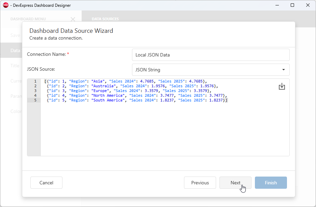Screen dimensions: 316x207
Task: Select Data Sources in the sidebar menu
Action: 16,50
